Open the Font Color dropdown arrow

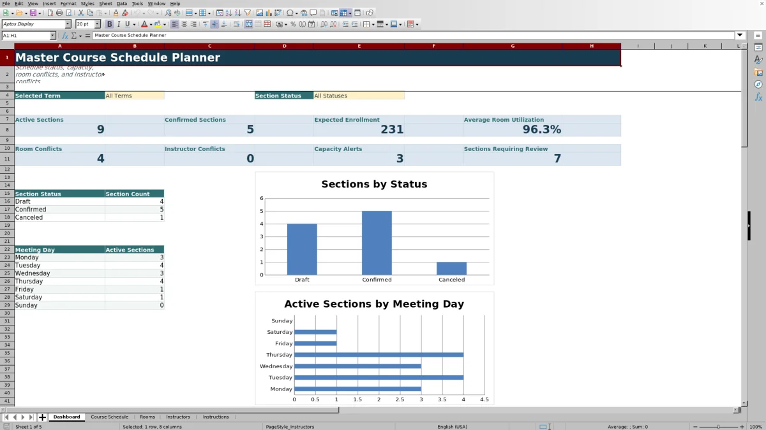pyautogui.click(x=150, y=24)
